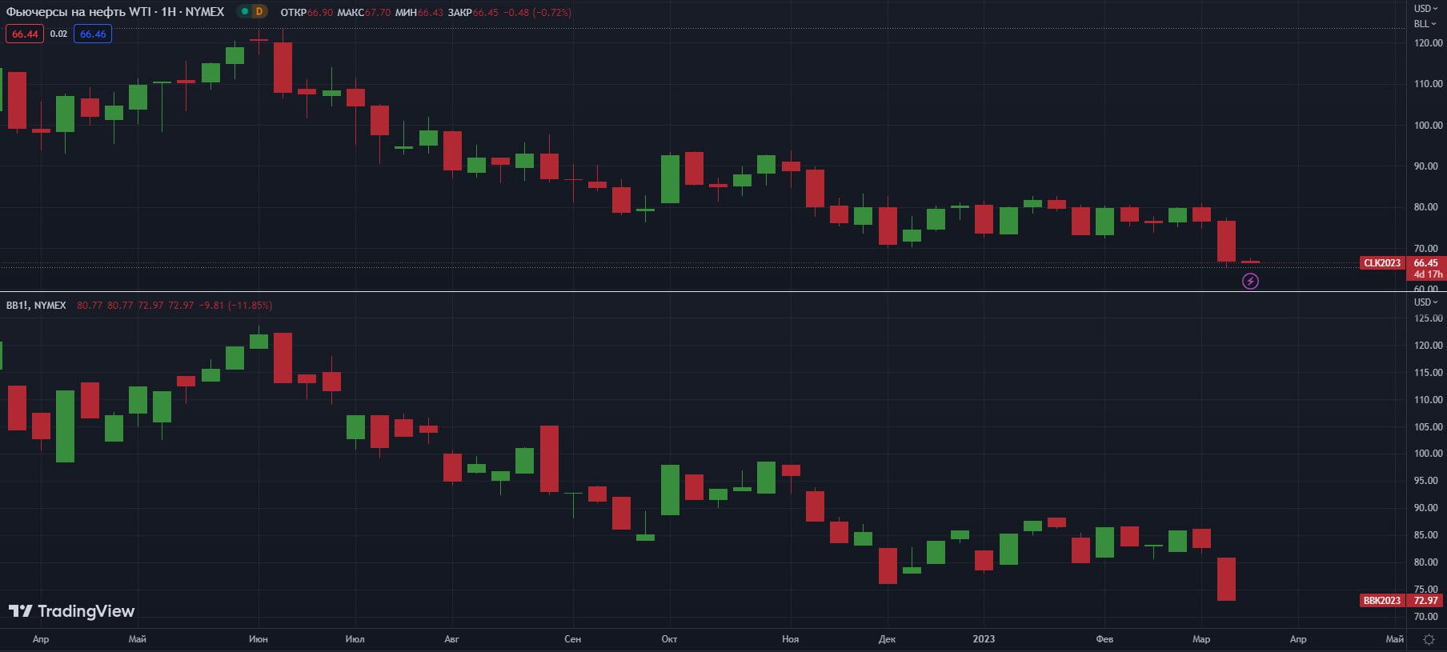The image size is (1447, 652).
Task: Click the red 66.44 sell price button
Action: coord(25,34)
